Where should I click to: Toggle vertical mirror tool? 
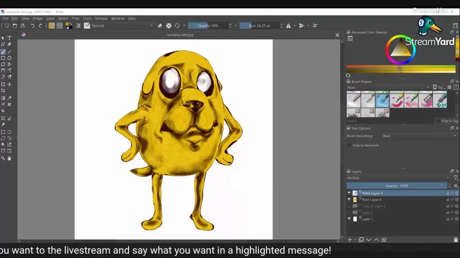(302, 26)
